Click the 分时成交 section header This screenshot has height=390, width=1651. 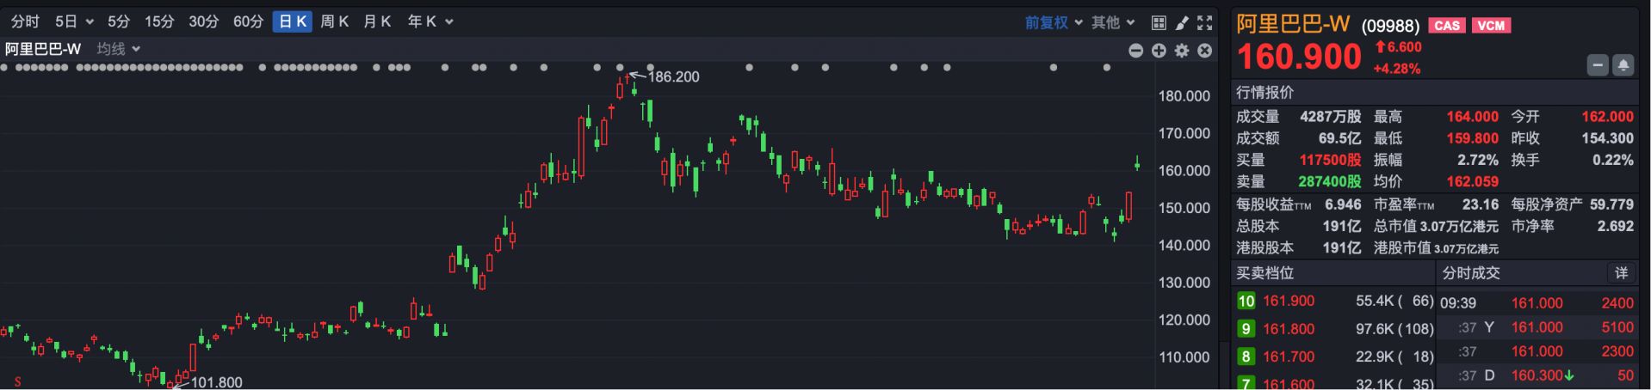coord(1470,273)
